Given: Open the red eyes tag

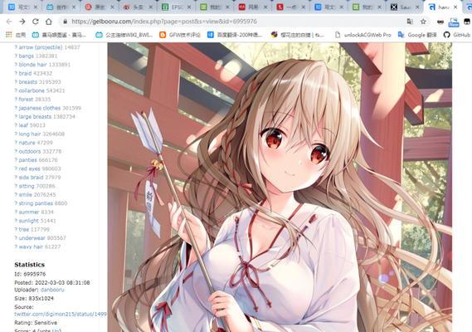Looking at the screenshot, I should pos(29,168).
